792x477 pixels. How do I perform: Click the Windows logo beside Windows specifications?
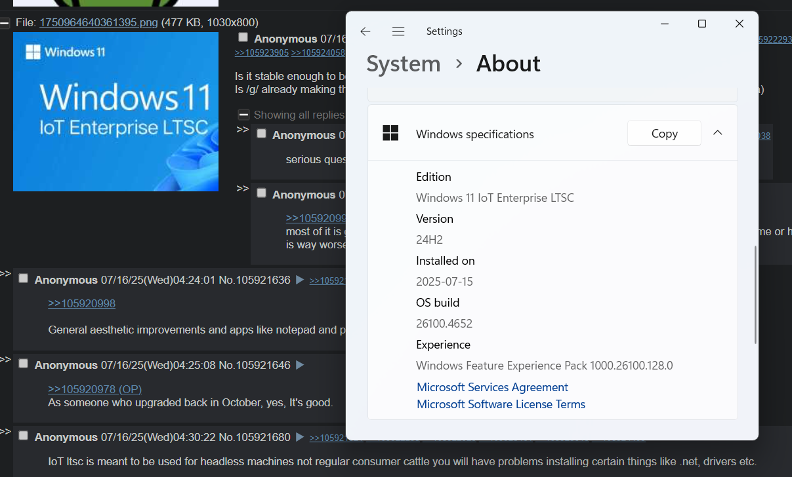pyautogui.click(x=390, y=133)
